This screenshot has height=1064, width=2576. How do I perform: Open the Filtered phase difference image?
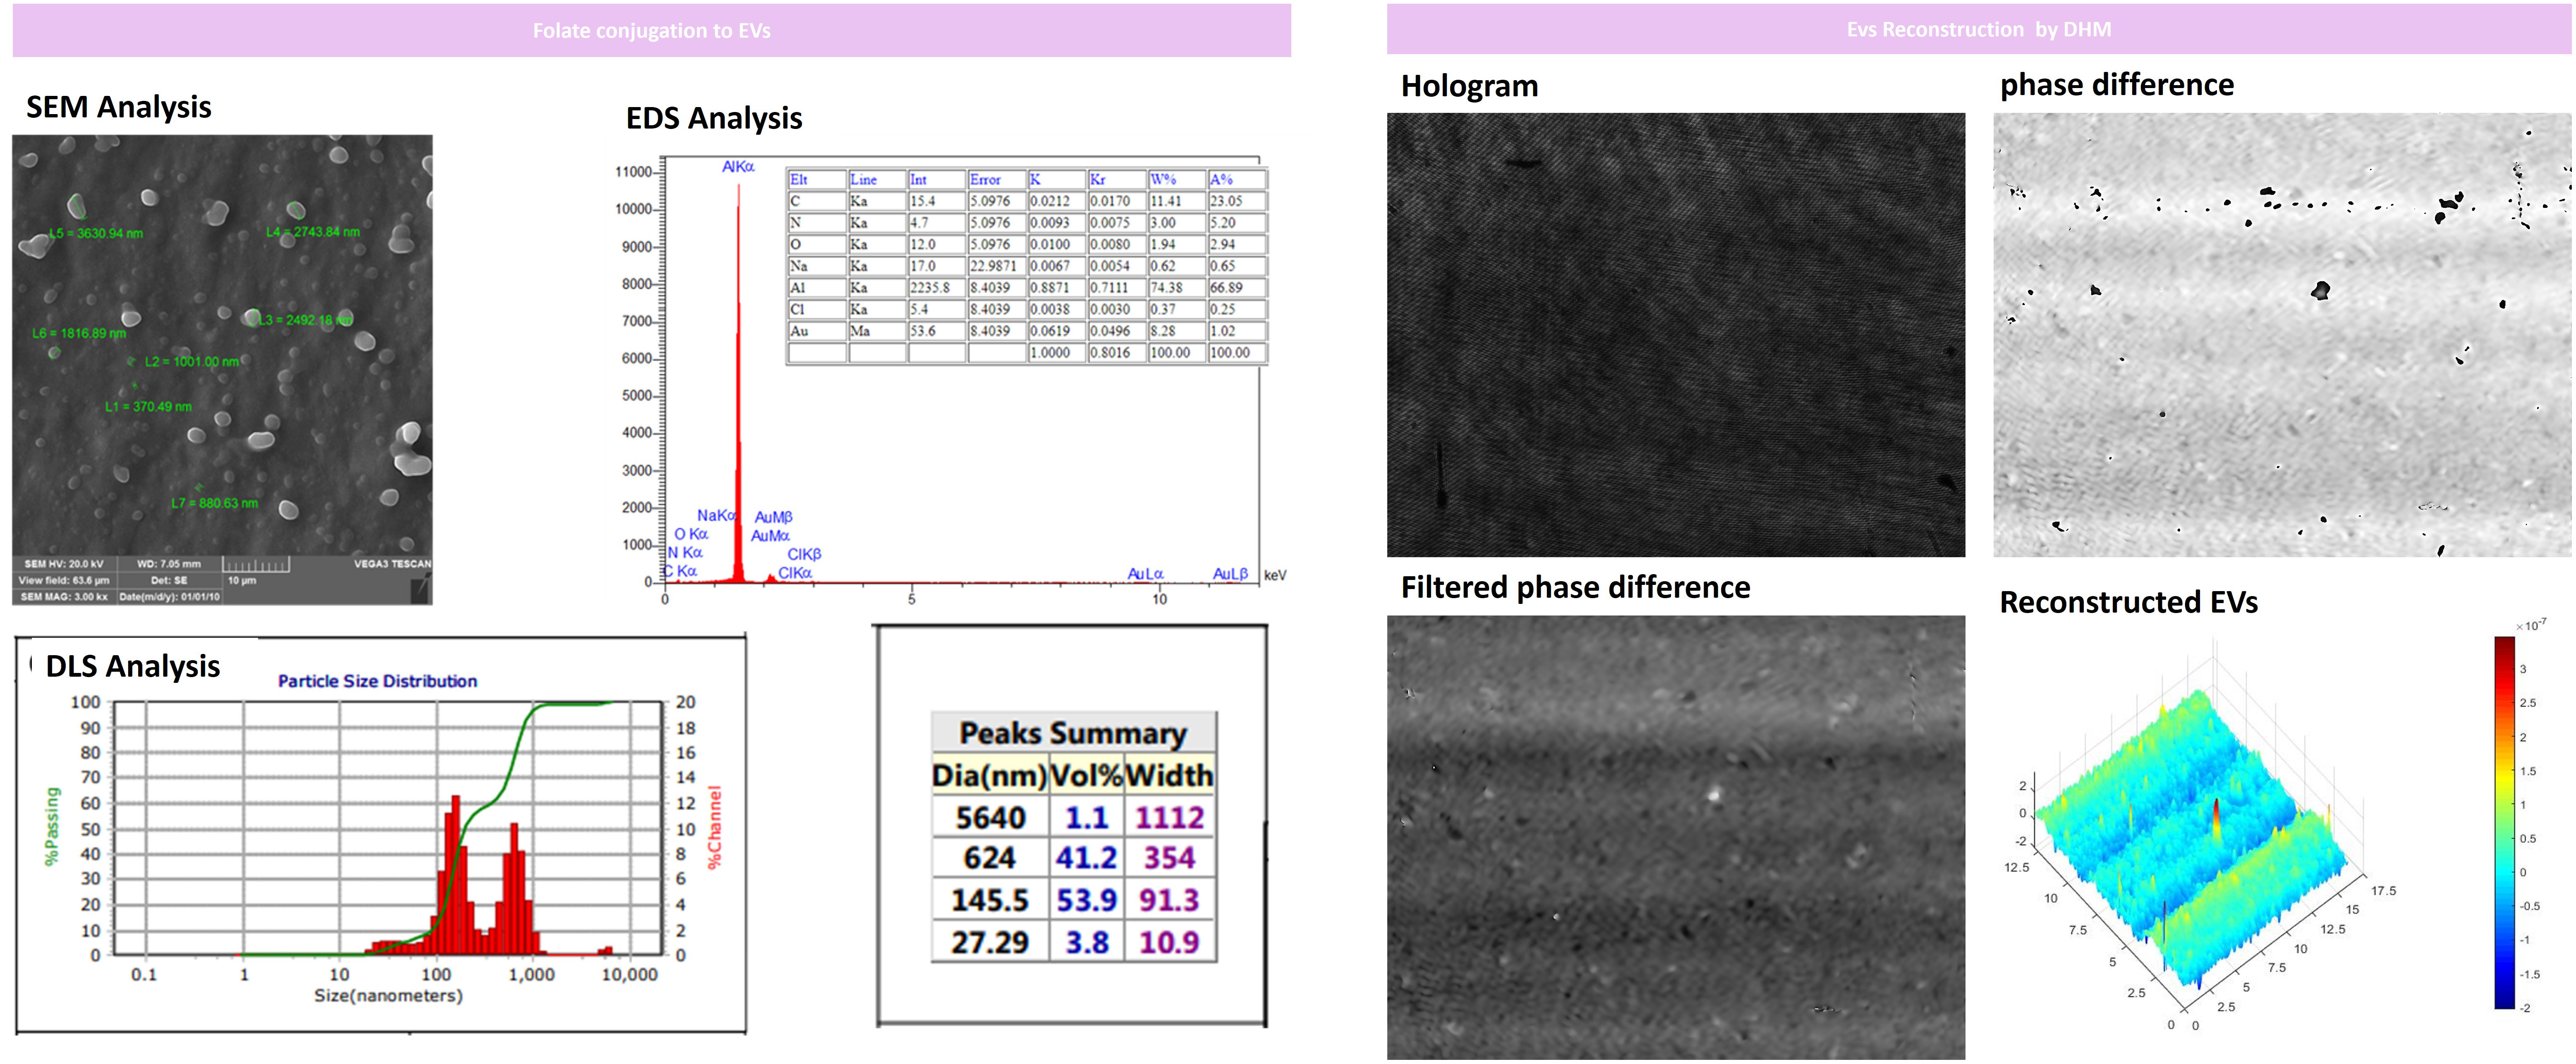[x=1675, y=837]
